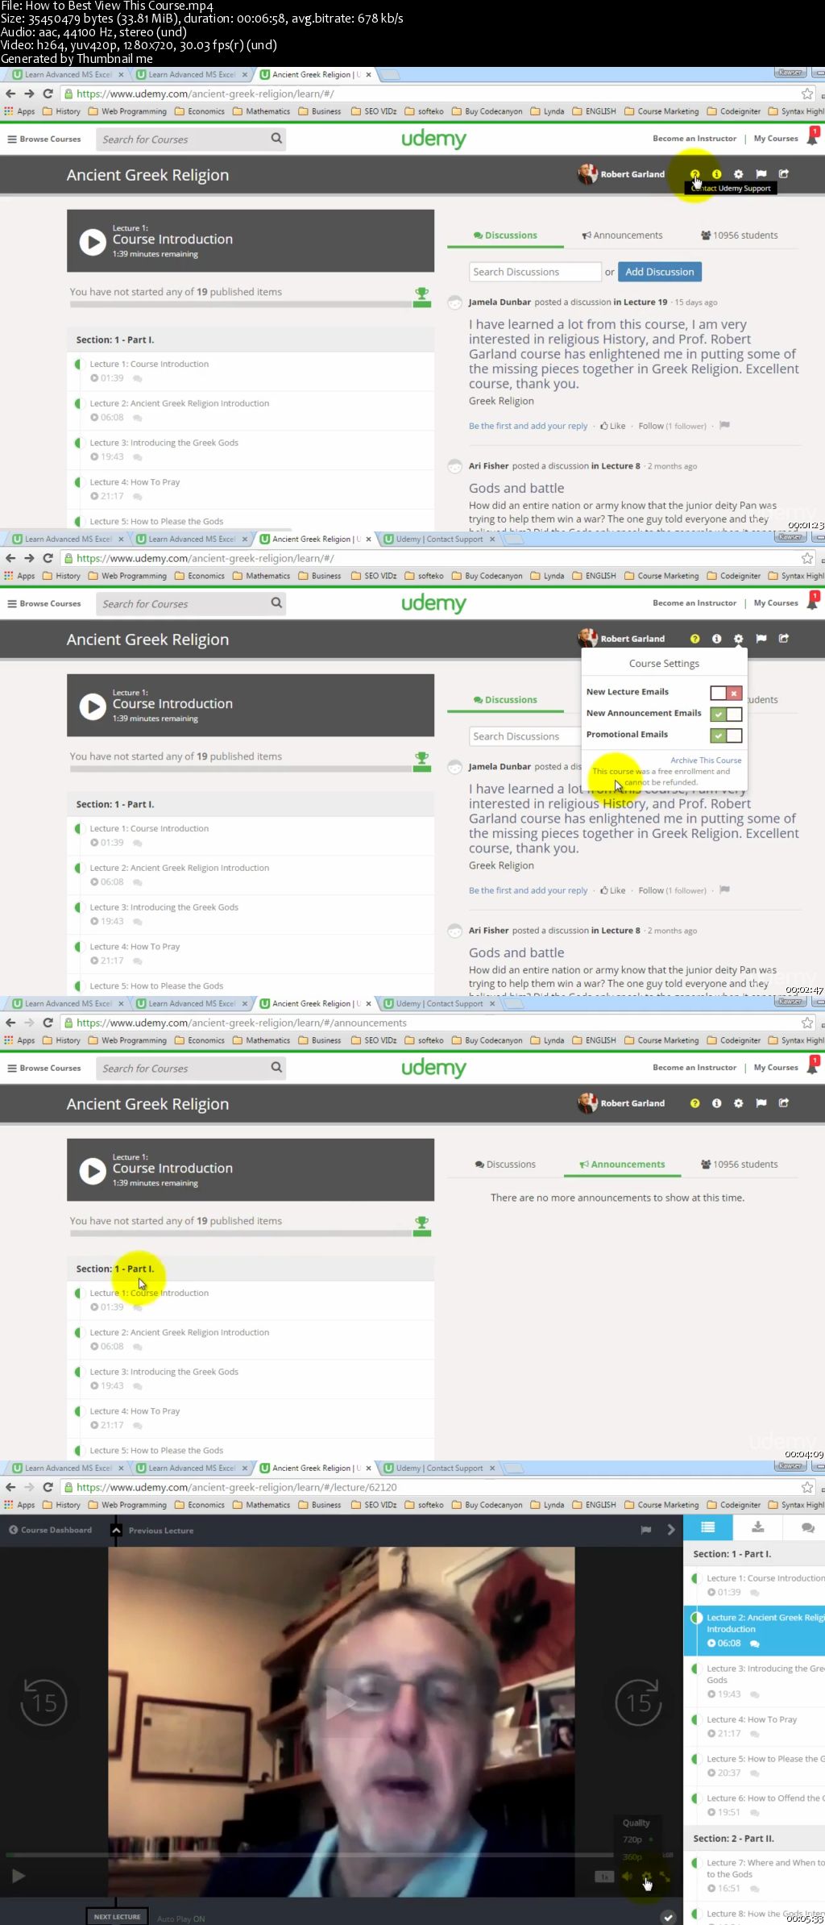Image resolution: width=825 pixels, height=1925 pixels.
Task: Reload the page in the 00:04:09 frame browser
Action: 48,1023
